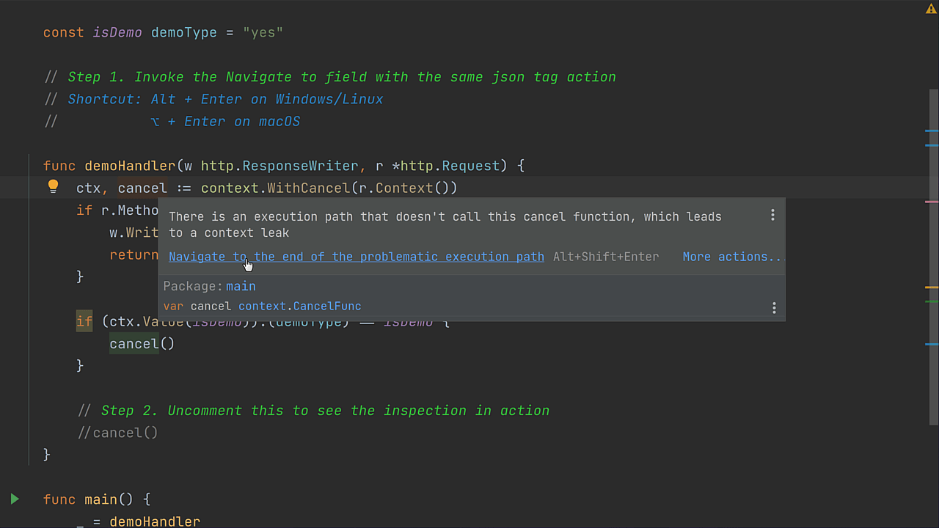The width and height of the screenshot is (939, 528).
Task: Click the "yes" string literal
Action: (263, 32)
